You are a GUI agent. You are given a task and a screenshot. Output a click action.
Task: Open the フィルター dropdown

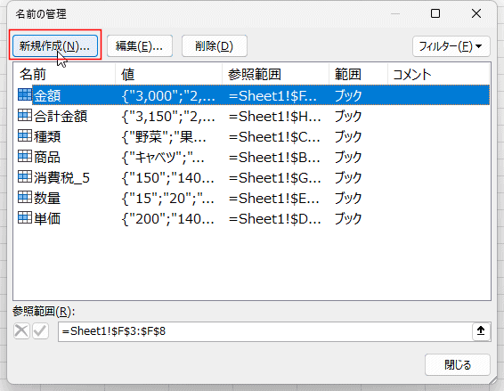[451, 46]
